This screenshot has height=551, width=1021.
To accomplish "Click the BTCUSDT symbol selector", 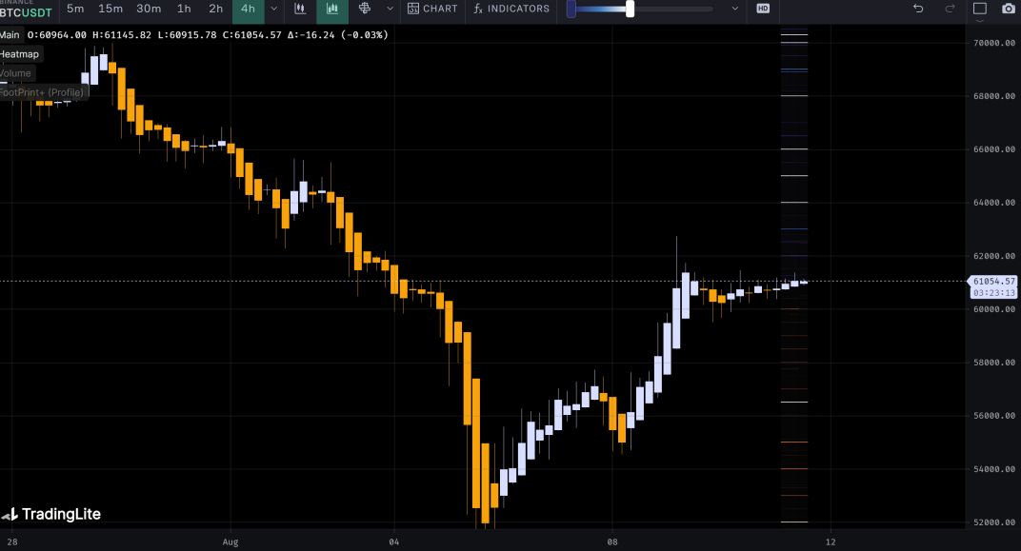I will click(x=26, y=11).
